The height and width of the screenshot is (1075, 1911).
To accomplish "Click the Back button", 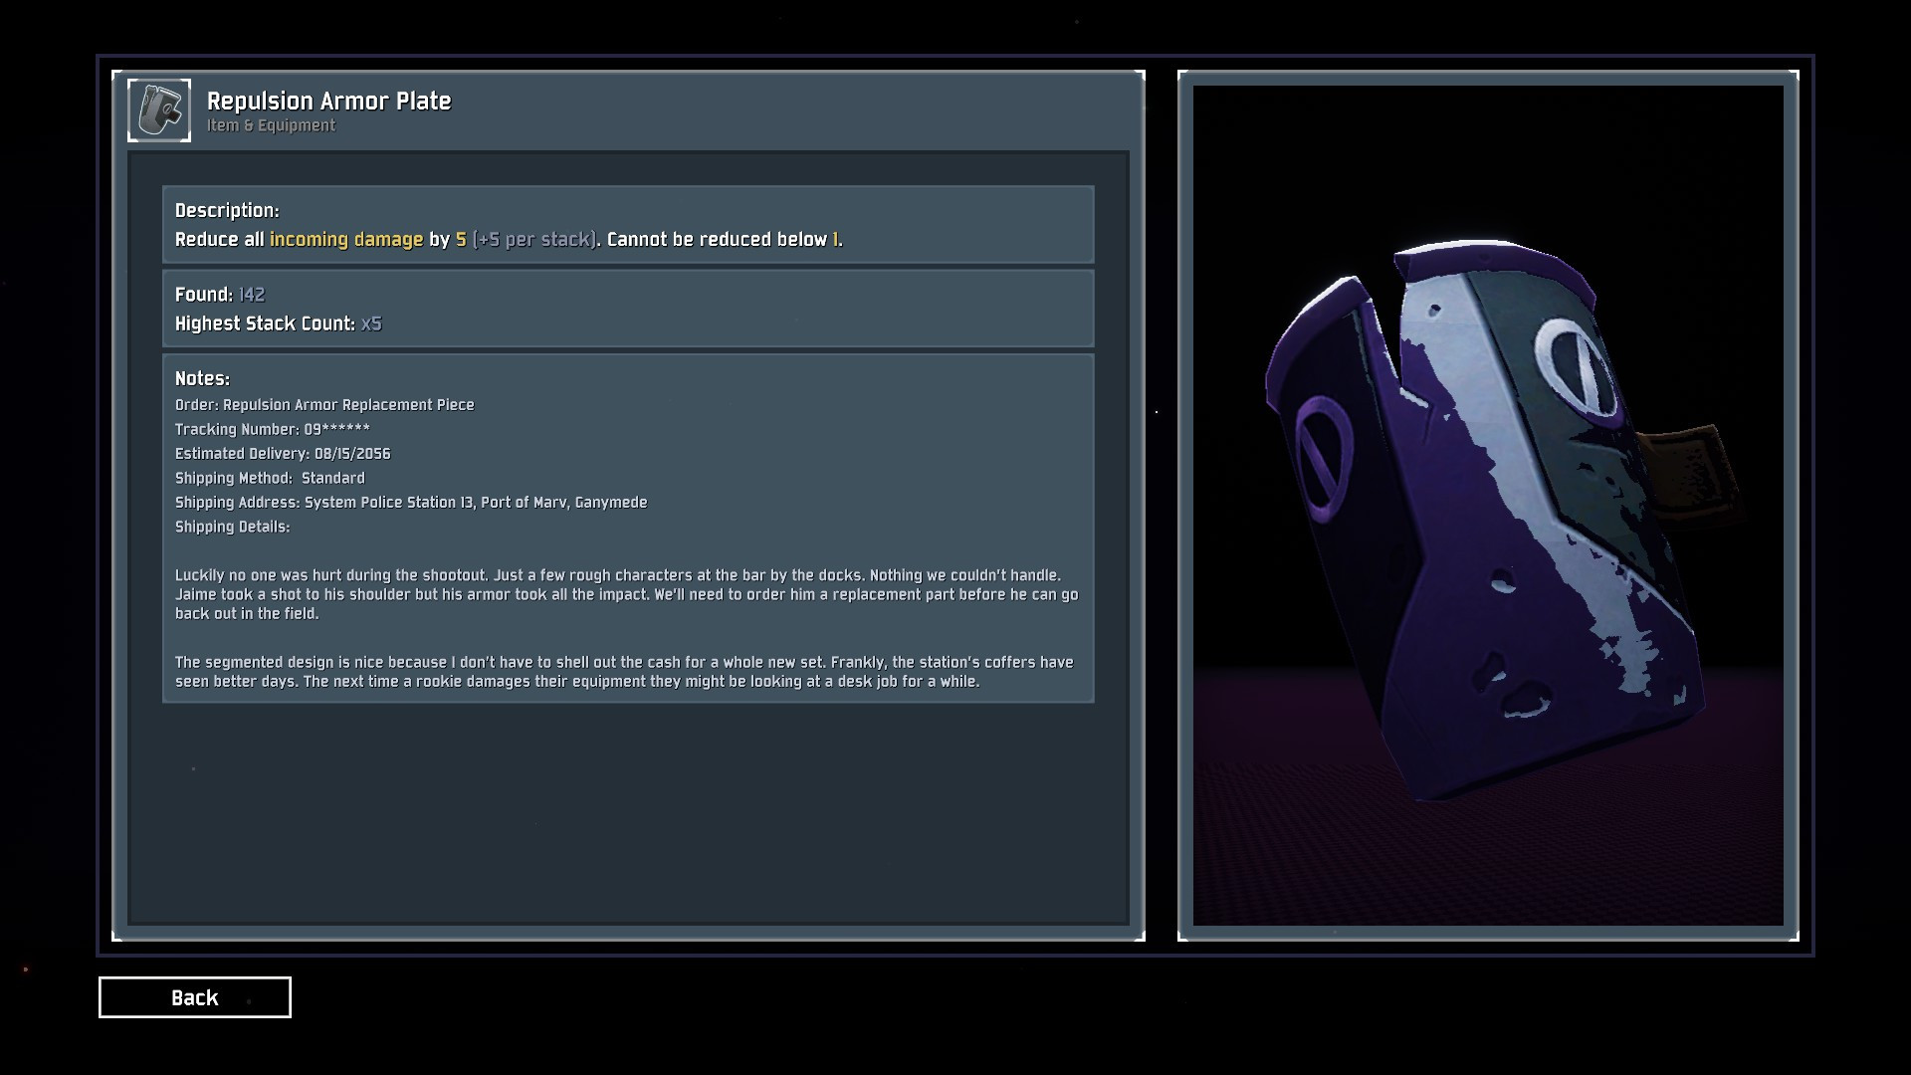I will tap(195, 997).
